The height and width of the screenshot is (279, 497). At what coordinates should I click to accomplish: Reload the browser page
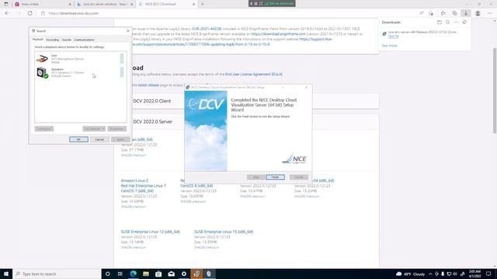[x=30, y=13]
